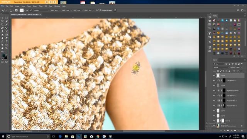Image resolution: width=247 pixels, height=139 pixels.
Task: Select the Dodge tool
Action: point(7,38)
